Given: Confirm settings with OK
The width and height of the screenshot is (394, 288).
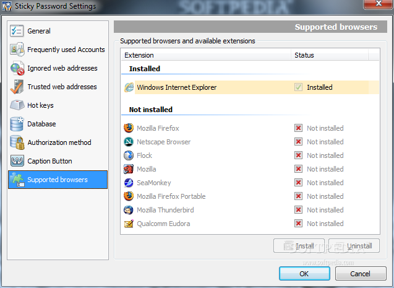Looking at the screenshot, I should pyautogui.click(x=304, y=273).
